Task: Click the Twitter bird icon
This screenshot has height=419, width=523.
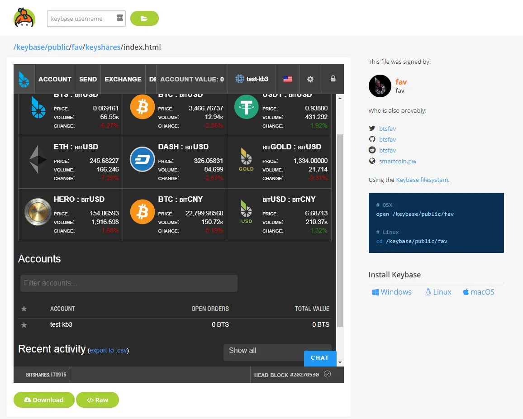Action: coord(372,128)
